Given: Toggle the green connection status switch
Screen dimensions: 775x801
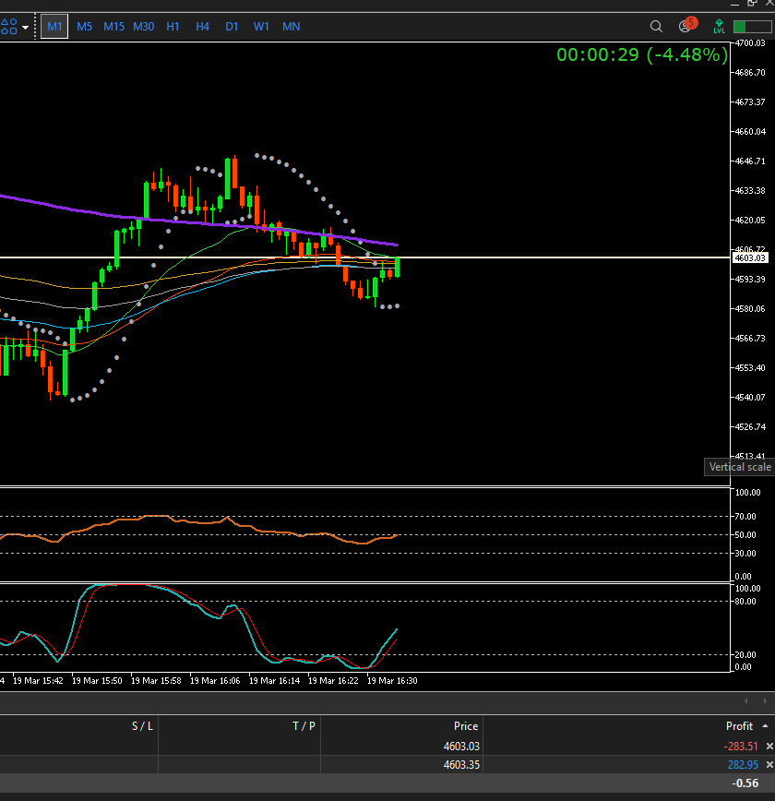Looking at the screenshot, I should click(x=751, y=27).
